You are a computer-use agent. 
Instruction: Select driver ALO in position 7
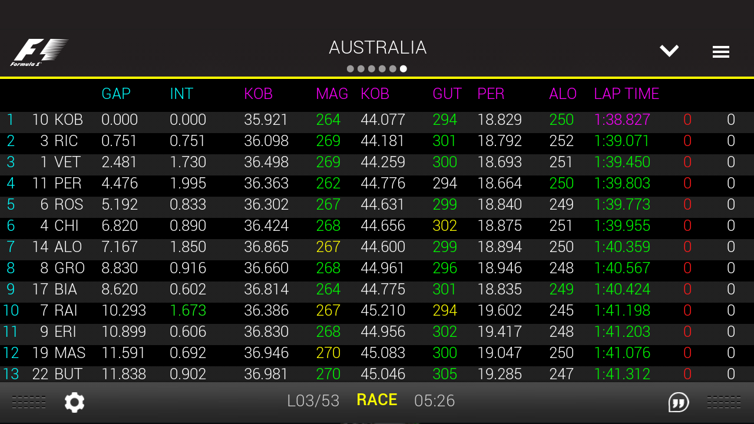click(x=71, y=247)
